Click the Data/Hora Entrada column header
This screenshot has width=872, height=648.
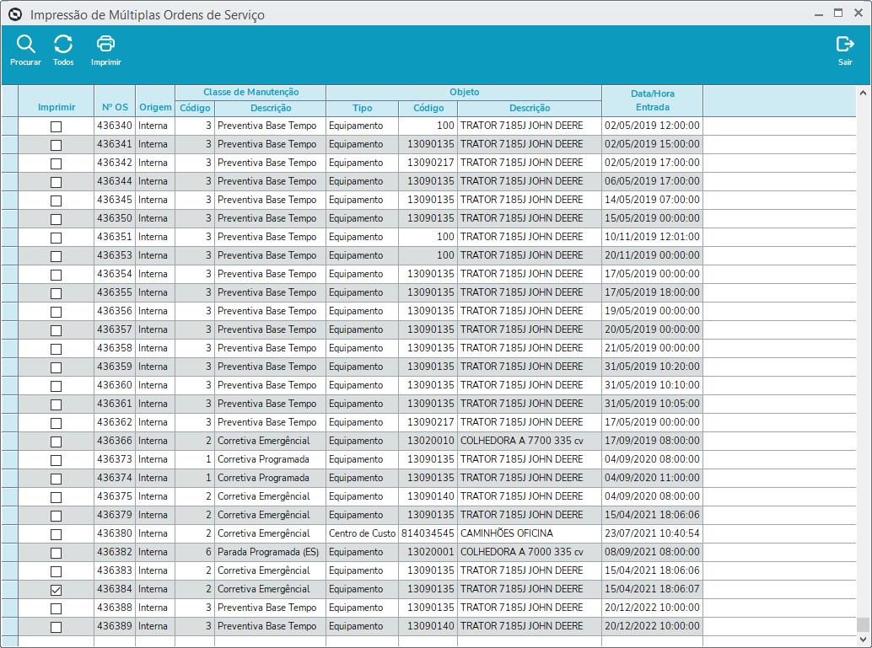tap(653, 100)
